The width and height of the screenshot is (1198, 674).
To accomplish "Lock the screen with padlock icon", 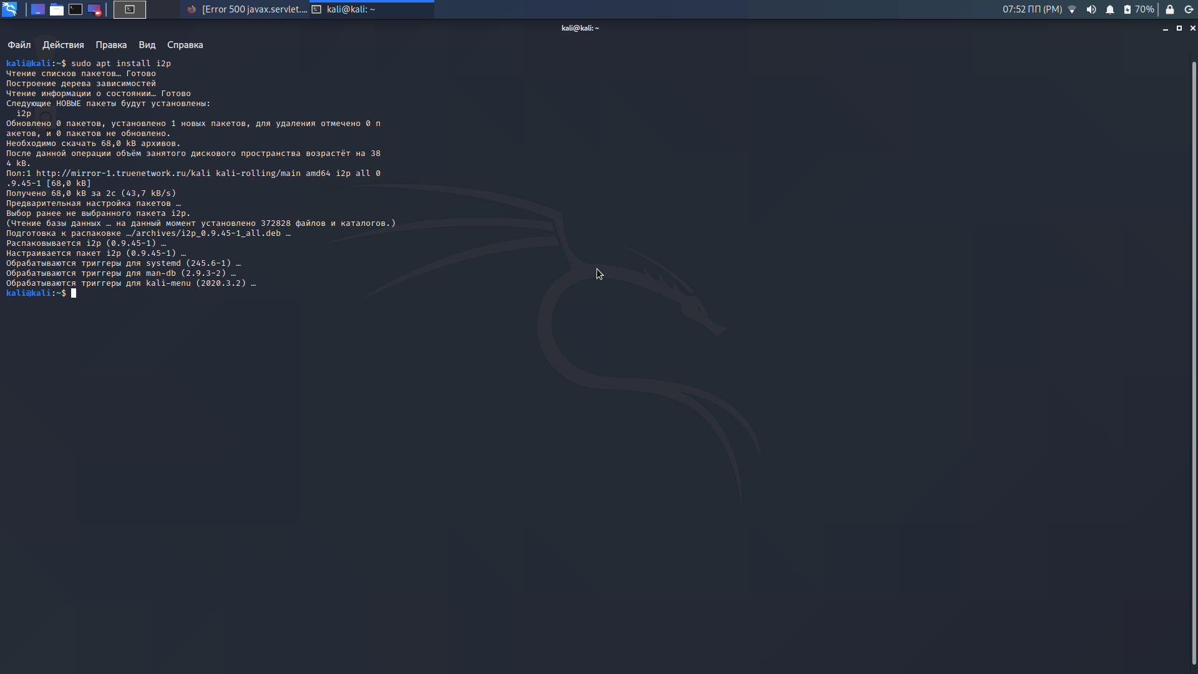I will [1170, 9].
